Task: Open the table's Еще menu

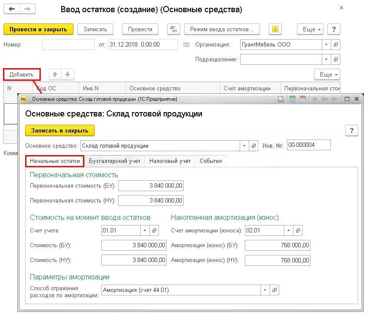Action: (x=327, y=74)
